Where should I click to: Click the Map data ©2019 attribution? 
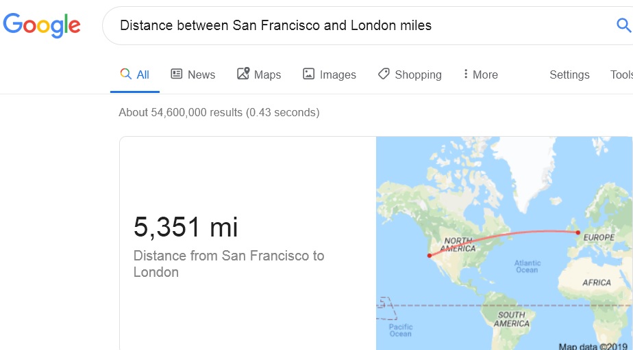[593, 346]
